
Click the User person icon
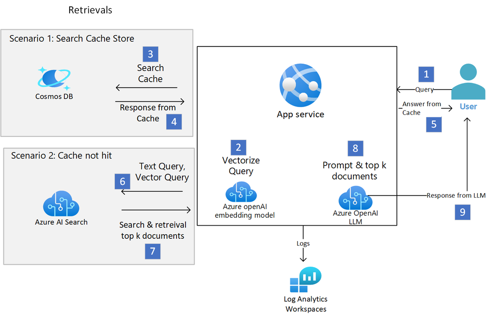click(x=468, y=82)
